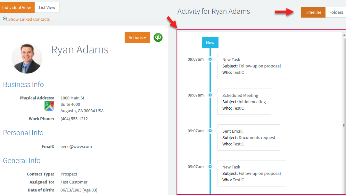The height and width of the screenshot is (195, 346).
Task: Click the timeline dot beside the Sent Email event
Action: [x=210, y=131]
